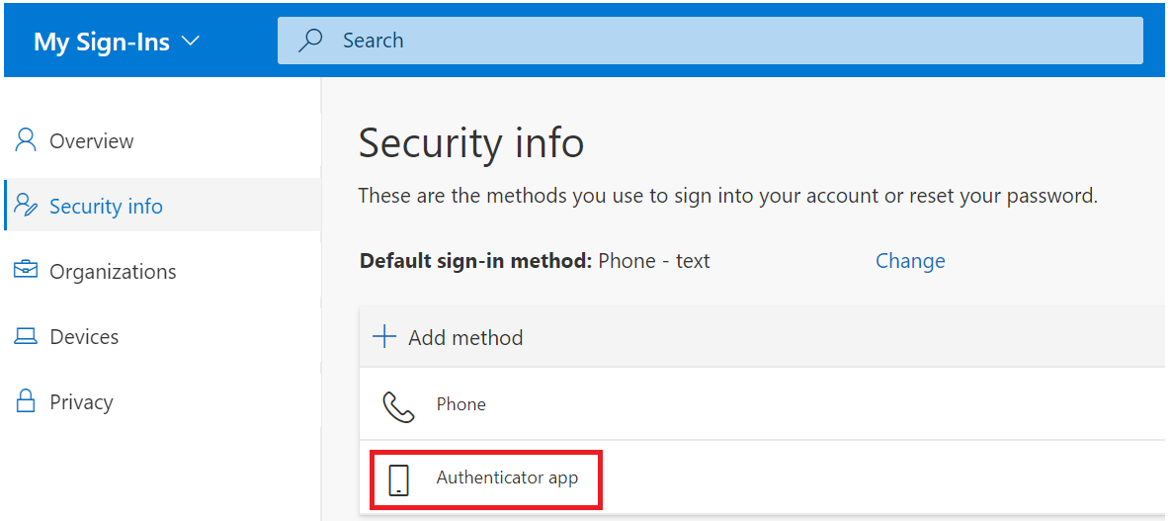Navigate to the Privacy section
Viewport: 1170px width, 521px height.
[x=81, y=402]
